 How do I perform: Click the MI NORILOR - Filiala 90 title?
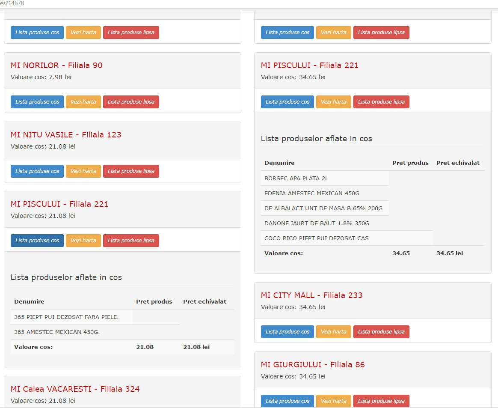(x=56, y=65)
